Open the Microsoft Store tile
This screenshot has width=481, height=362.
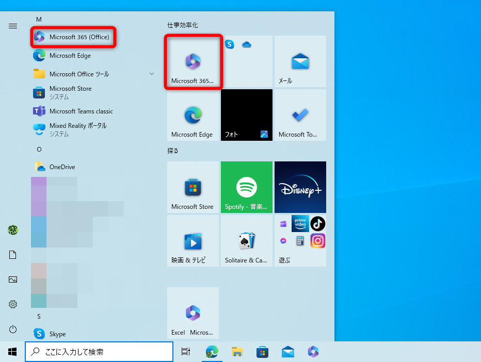coord(193,187)
